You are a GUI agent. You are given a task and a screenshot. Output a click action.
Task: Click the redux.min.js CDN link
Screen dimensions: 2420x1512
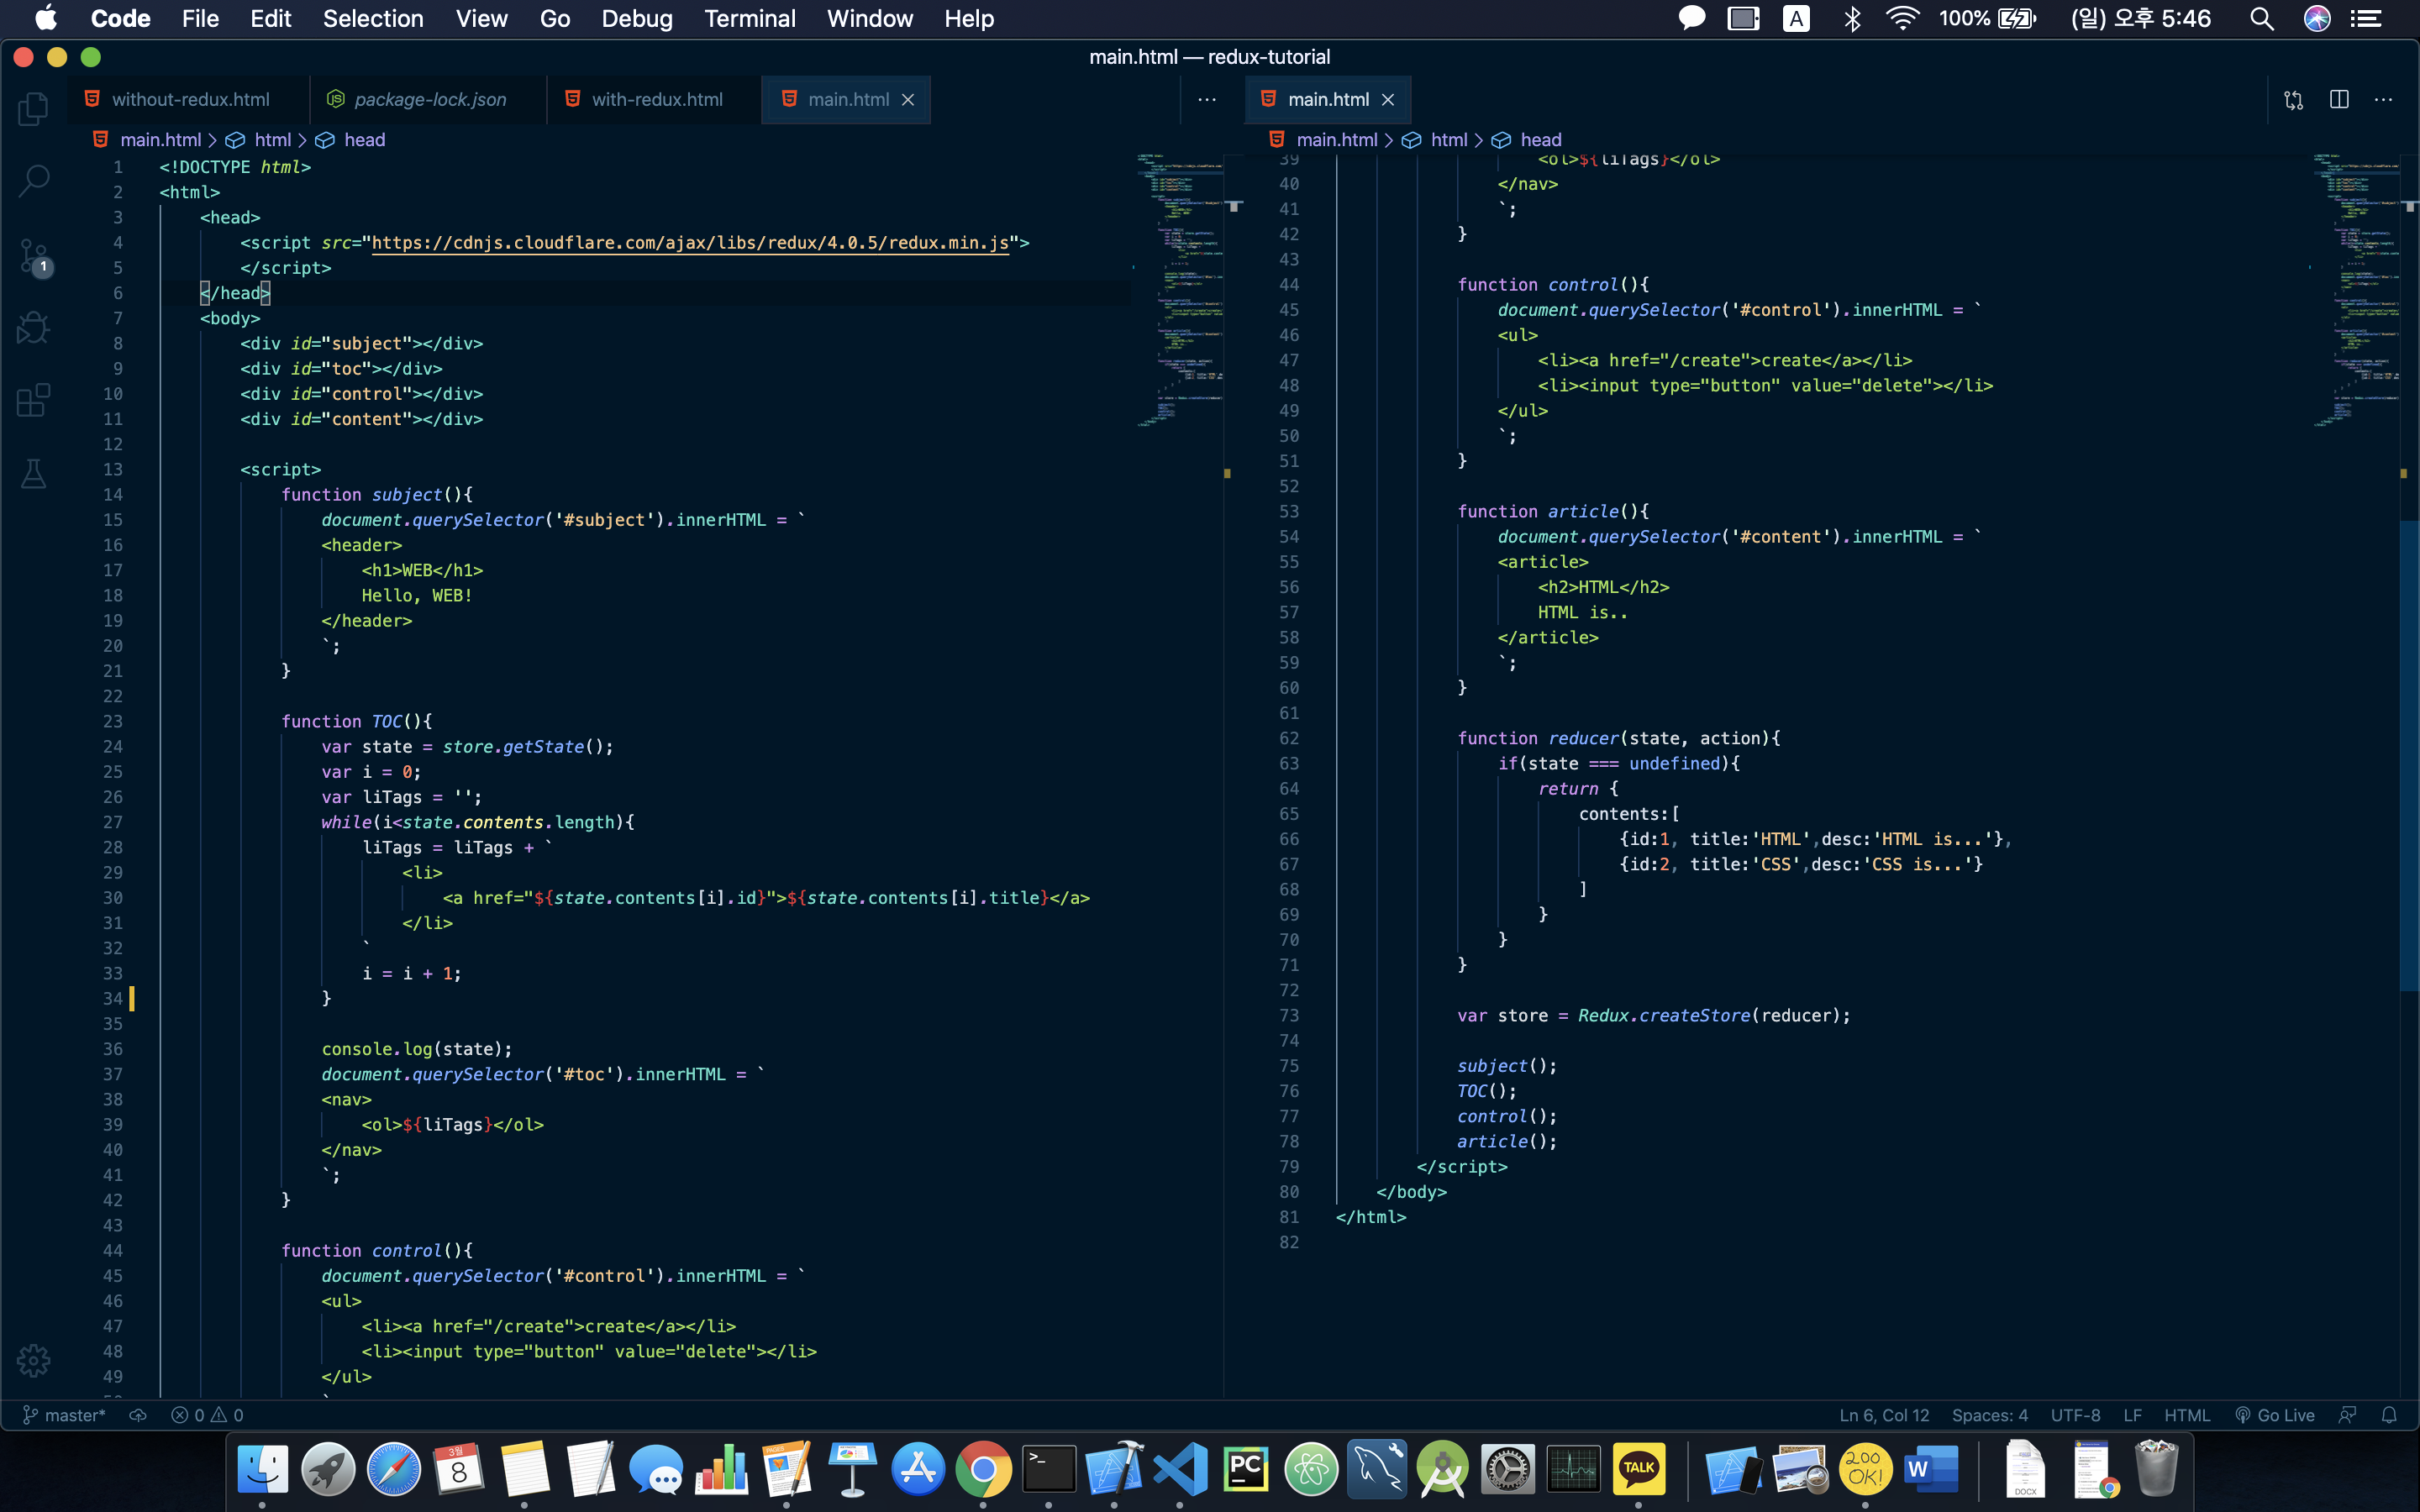(x=690, y=243)
